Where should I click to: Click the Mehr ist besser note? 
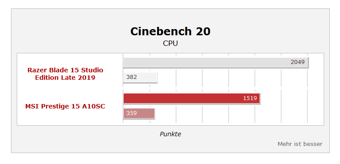point(300,144)
